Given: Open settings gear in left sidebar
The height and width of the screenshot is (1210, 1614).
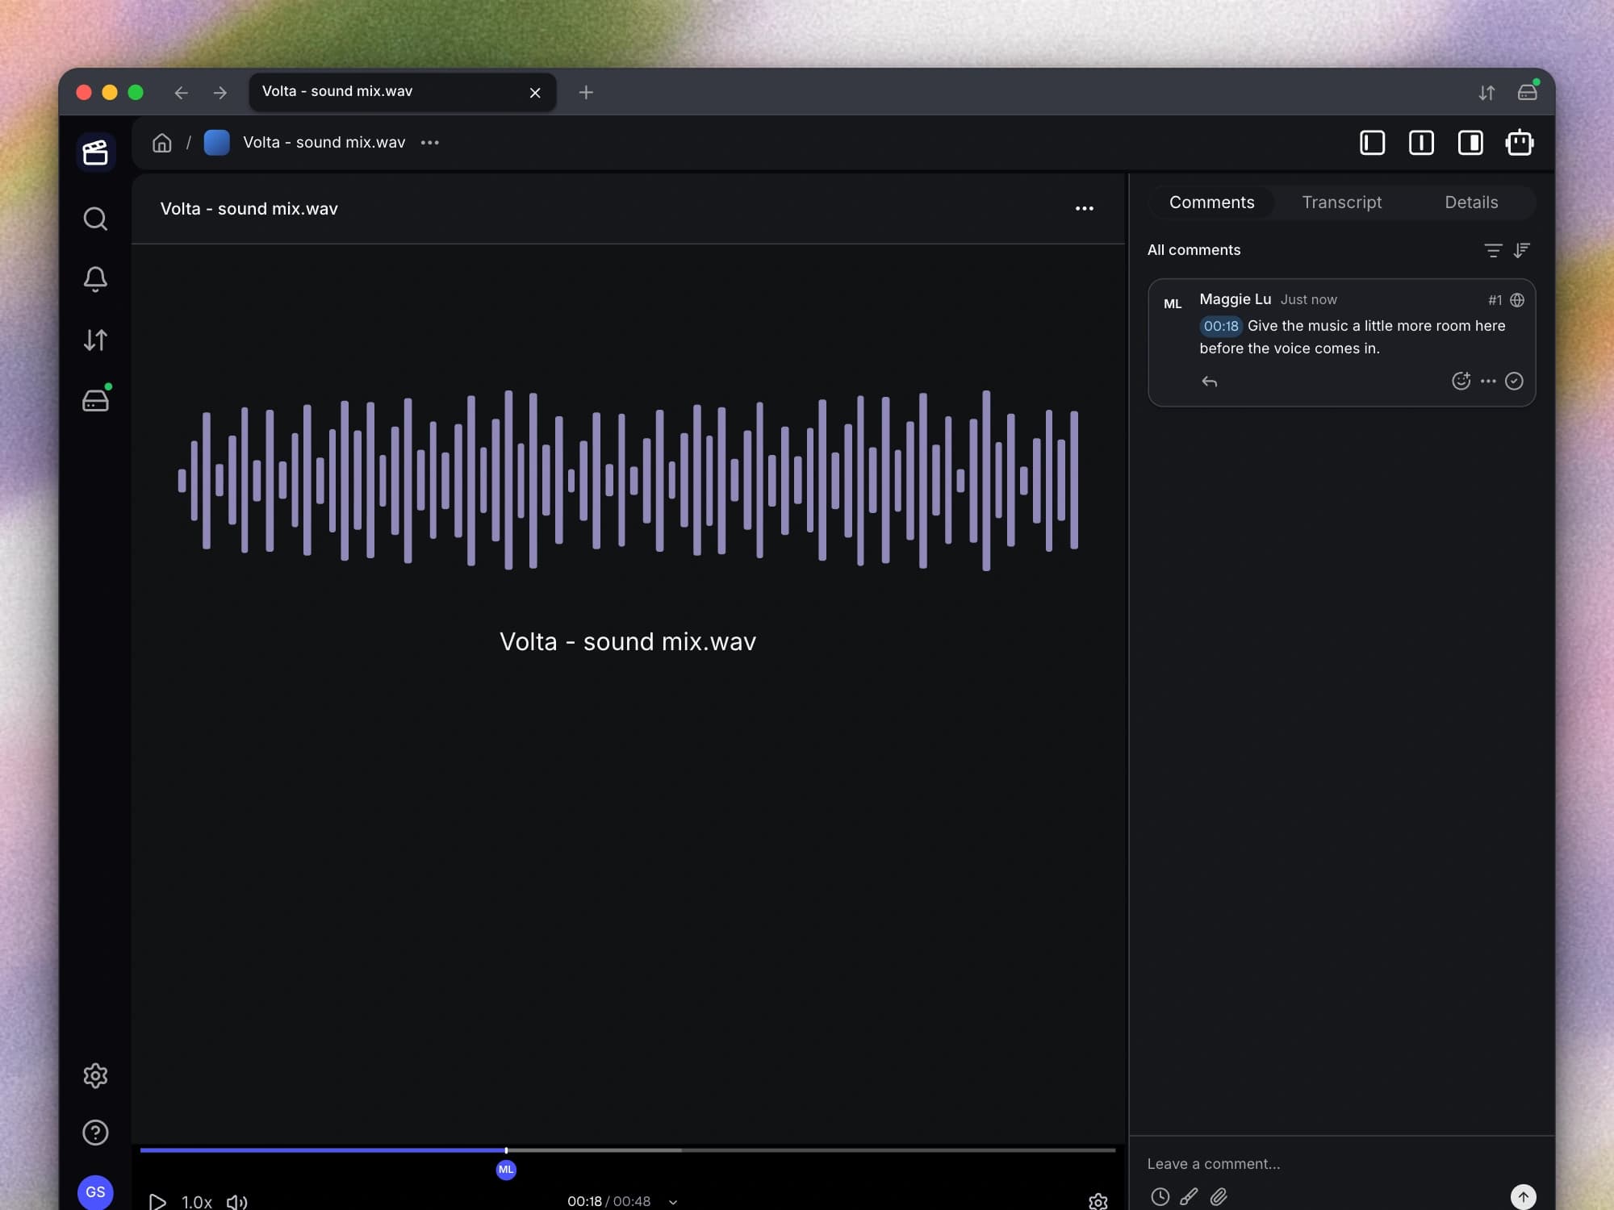Looking at the screenshot, I should [95, 1075].
